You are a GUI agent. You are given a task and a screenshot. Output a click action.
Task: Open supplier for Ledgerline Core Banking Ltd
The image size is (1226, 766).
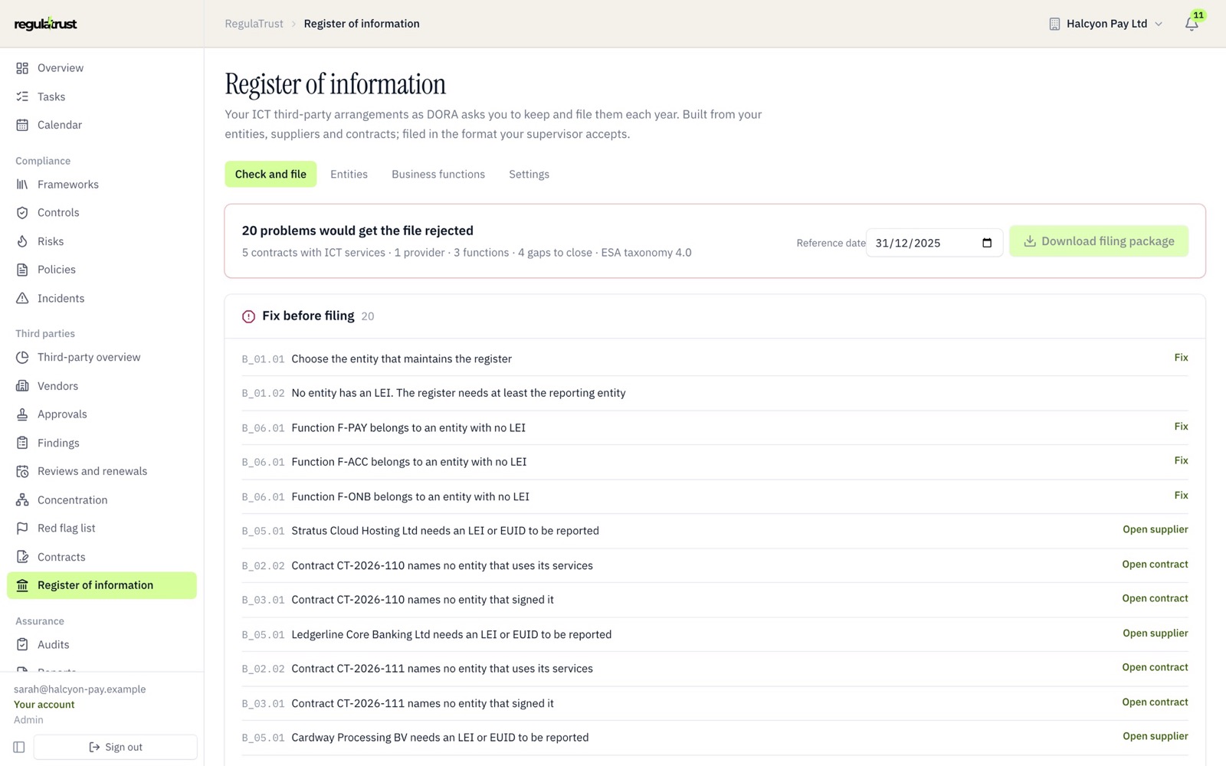tap(1156, 633)
